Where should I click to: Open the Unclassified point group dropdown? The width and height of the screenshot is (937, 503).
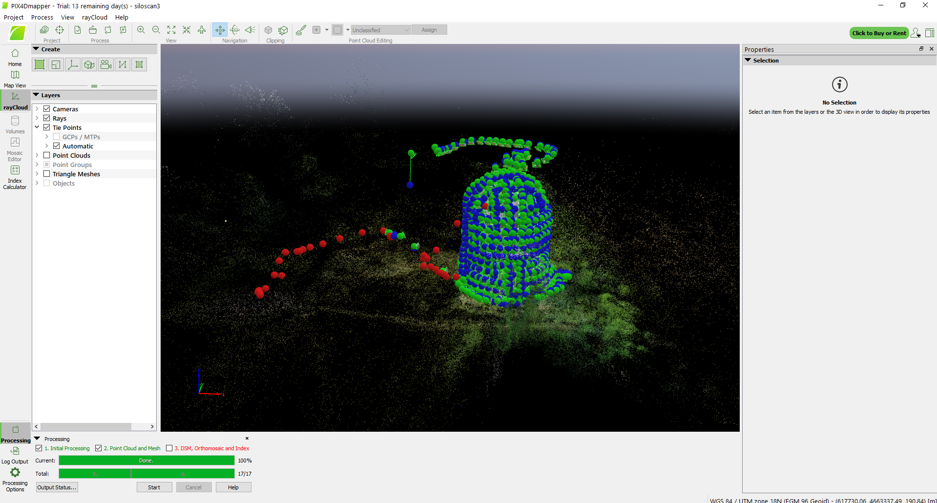click(381, 30)
